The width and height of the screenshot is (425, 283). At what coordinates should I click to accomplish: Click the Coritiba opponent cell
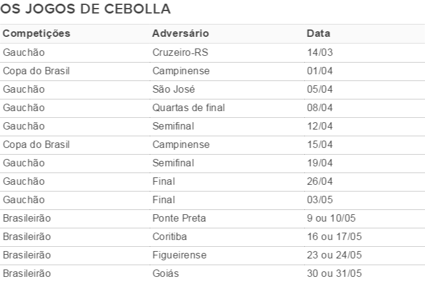click(169, 236)
